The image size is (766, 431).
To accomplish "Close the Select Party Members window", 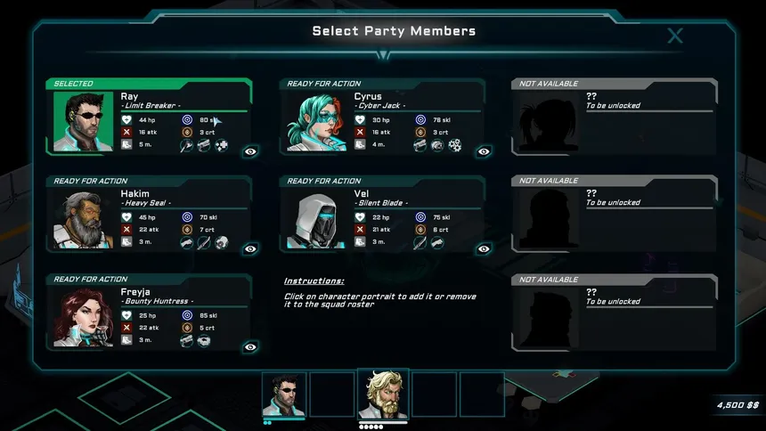I will (675, 36).
